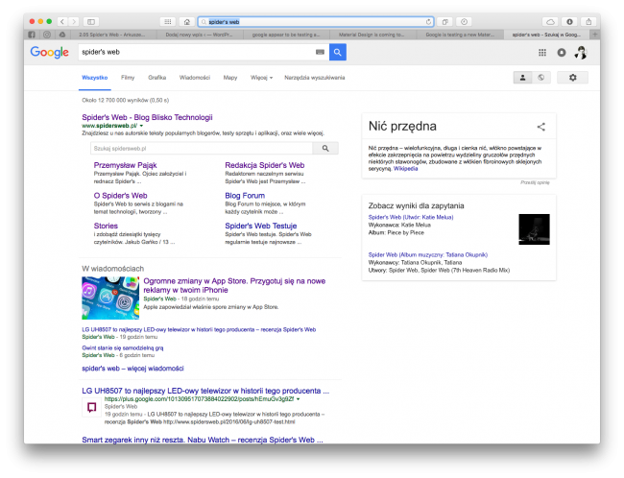Viewport: 624px width, 478px height.
Task: Open pinned Google Drive tab
Action: [62, 35]
